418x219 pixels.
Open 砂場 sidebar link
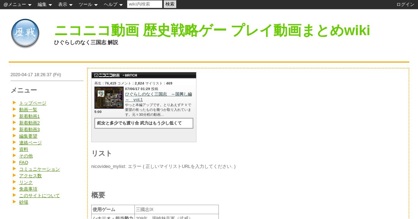pyautogui.click(x=24, y=202)
